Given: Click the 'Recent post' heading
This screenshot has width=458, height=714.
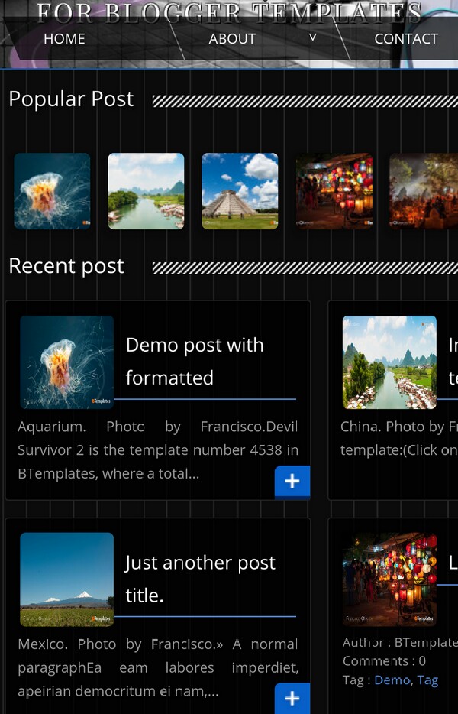Looking at the screenshot, I should 66,266.
